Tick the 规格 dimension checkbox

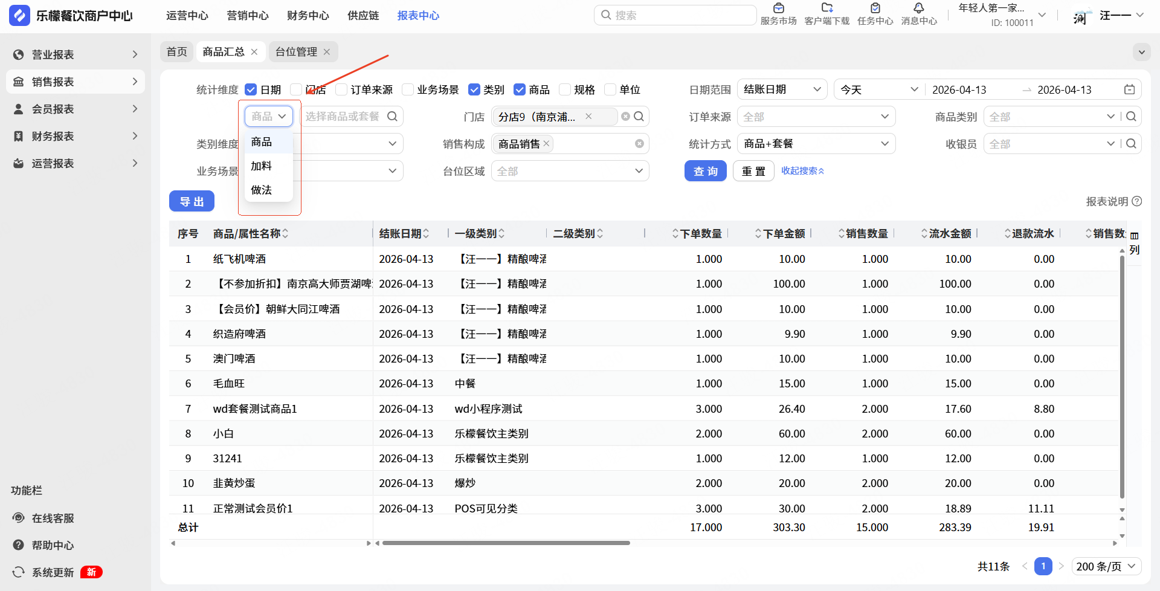(565, 89)
